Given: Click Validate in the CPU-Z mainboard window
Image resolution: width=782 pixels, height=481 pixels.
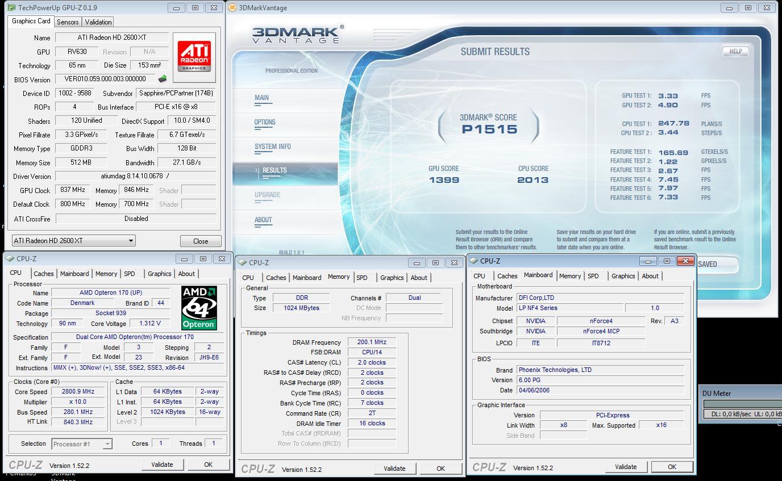Looking at the screenshot, I should [626, 467].
